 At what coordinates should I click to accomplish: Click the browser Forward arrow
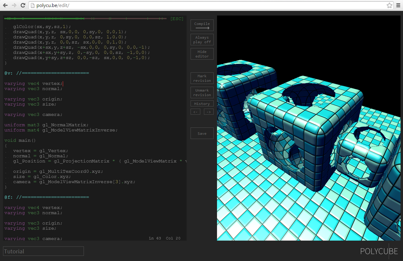(x=14, y=5)
